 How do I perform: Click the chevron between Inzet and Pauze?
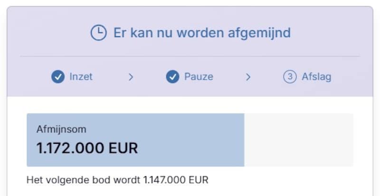(x=131, y=77)
